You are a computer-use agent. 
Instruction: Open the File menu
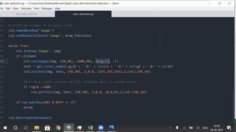[1, 8]
